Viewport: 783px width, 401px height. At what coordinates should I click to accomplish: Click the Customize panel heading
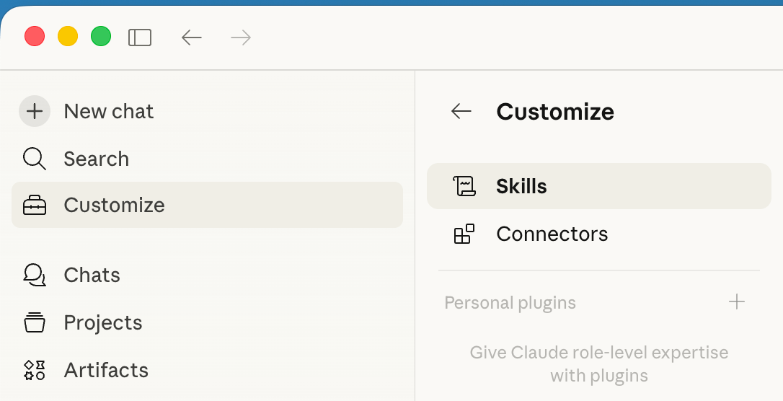pos(554,111)
